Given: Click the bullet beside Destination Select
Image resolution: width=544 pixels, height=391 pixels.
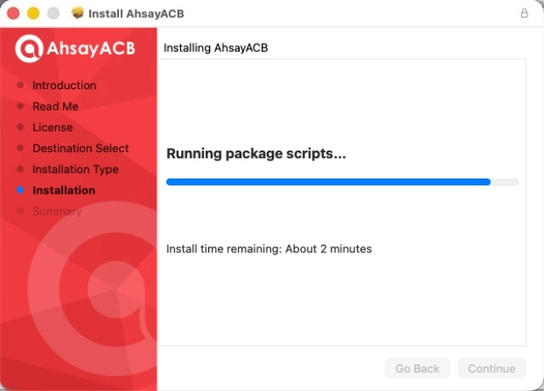Looking at the screenshot, I should click(20, 149).
